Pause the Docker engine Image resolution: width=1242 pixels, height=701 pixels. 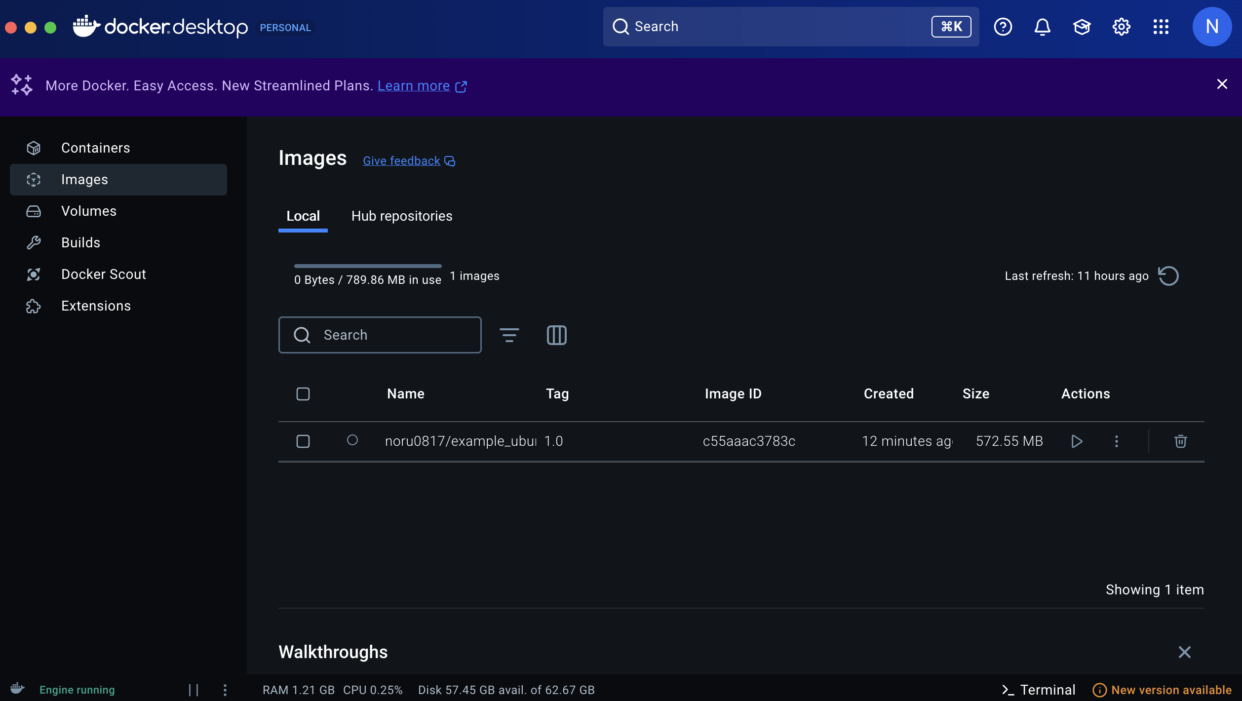point(194,690)
